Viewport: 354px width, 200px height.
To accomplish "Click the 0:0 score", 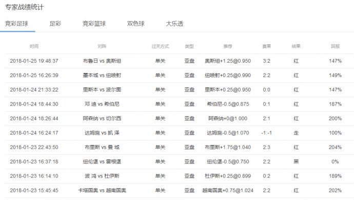I will click(267, 90).
